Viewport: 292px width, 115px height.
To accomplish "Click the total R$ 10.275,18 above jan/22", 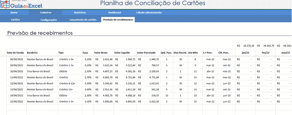I will coord(245,46).
